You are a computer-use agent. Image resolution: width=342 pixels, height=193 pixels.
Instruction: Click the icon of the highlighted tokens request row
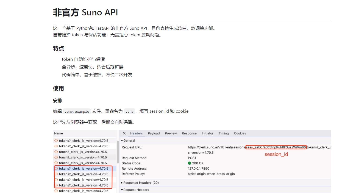[x=56, y=169]
